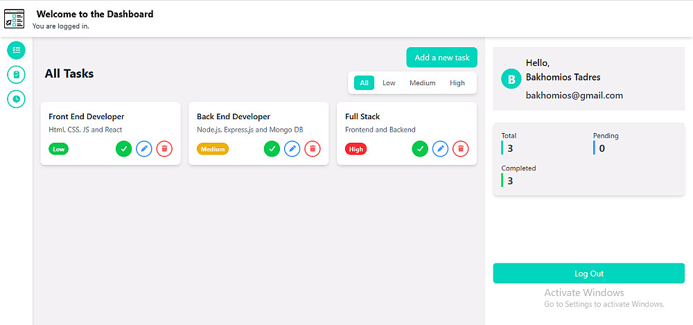Filter tasks by Low priority
This screenshot has height=325, width=693.
click(x=389, y=82)
